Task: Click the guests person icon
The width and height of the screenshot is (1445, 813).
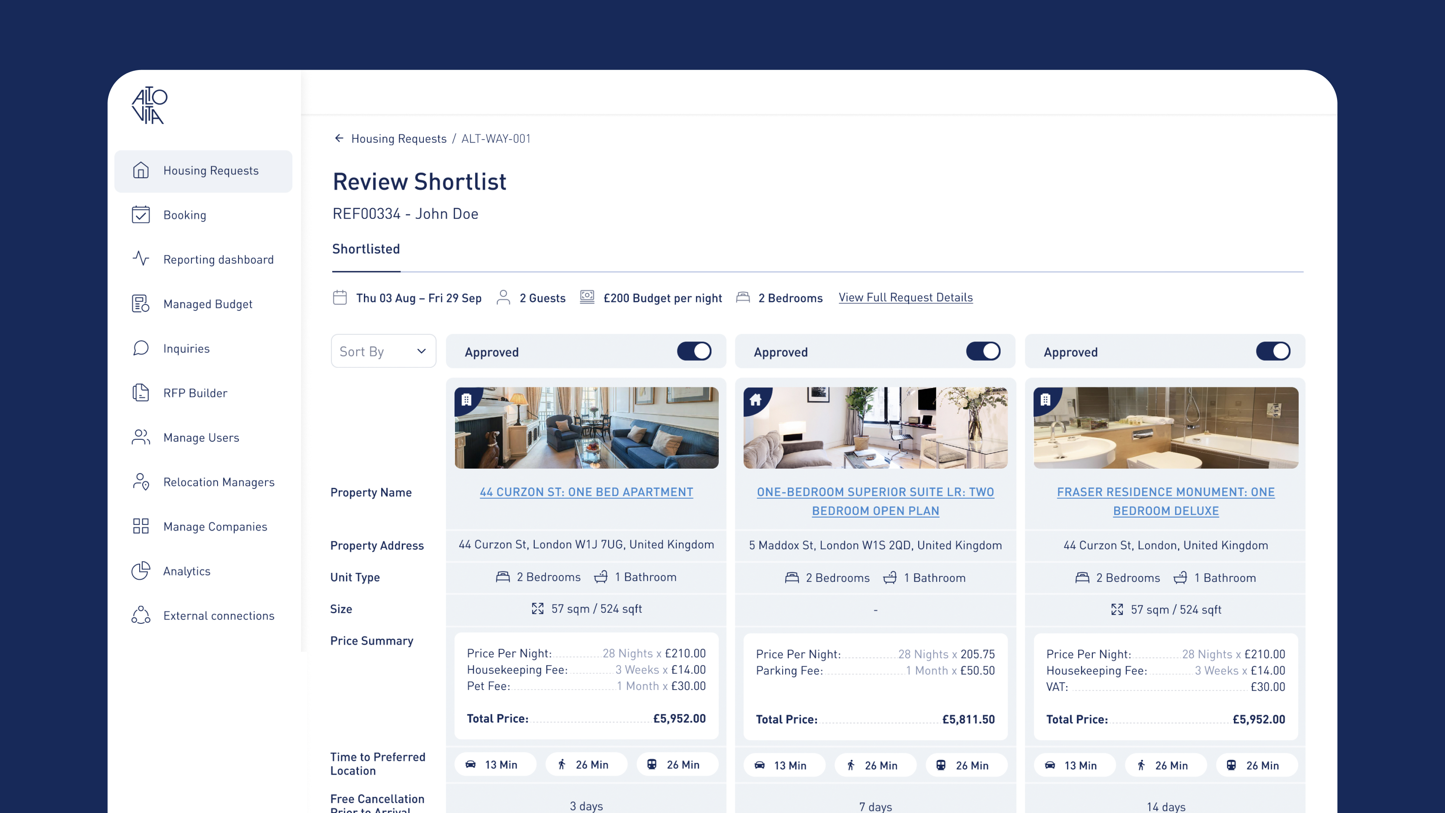Action: point(503,297)
